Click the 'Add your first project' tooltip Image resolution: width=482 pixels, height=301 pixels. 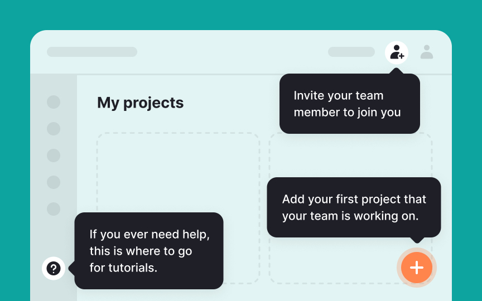click(x=354, y=207)
